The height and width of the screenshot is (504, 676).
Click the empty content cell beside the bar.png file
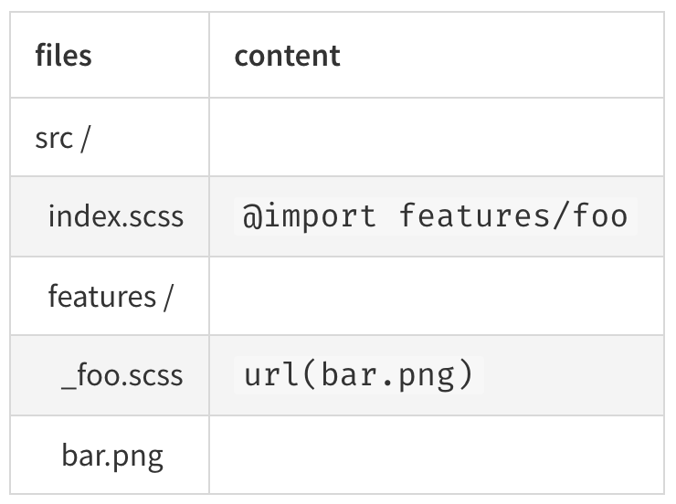coord(436,455)
